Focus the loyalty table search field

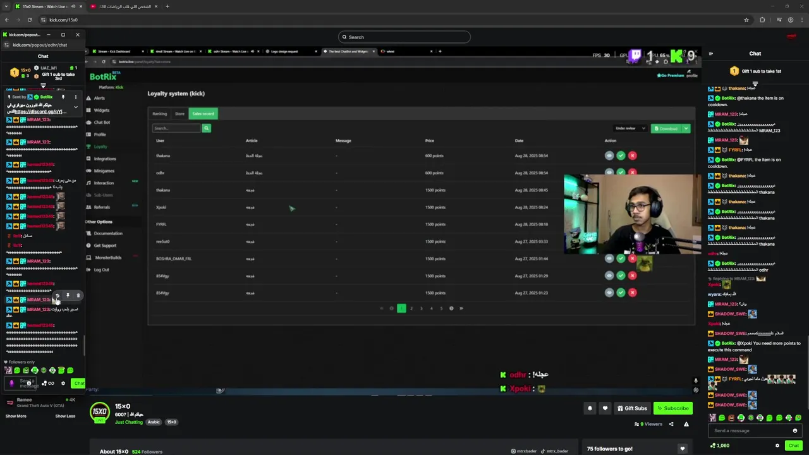[176, 128]
